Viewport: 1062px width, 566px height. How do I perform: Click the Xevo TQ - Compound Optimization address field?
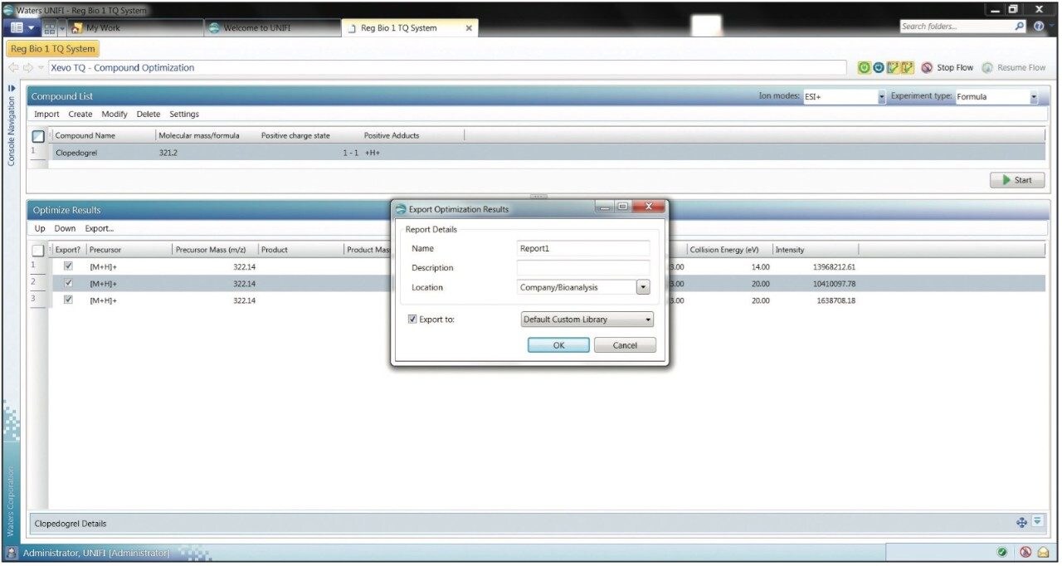pyautogui.click(x=448, y=68)
